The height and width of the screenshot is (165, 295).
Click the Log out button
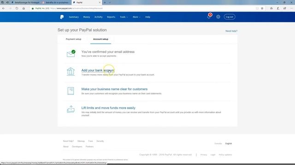(230, 17)
